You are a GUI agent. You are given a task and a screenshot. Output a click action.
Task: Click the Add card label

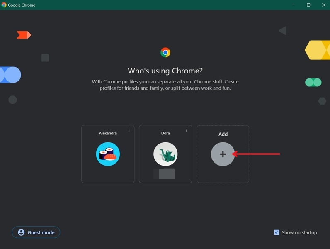click(223, 134)
